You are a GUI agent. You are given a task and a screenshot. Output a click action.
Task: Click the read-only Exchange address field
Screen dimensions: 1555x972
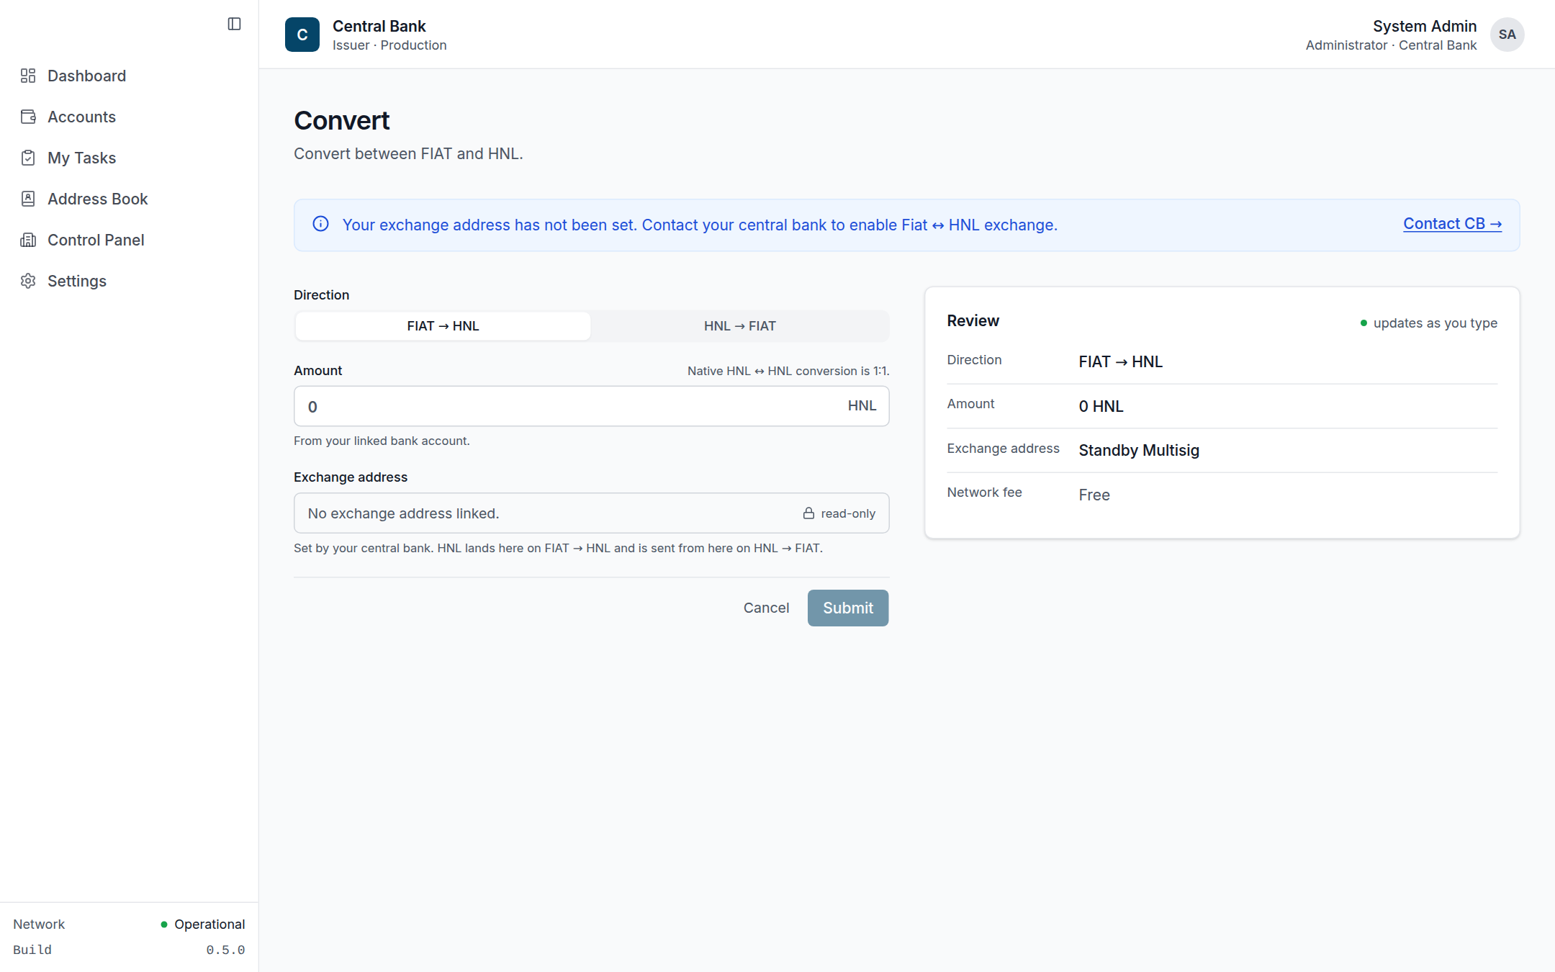[x=592, y=513]
